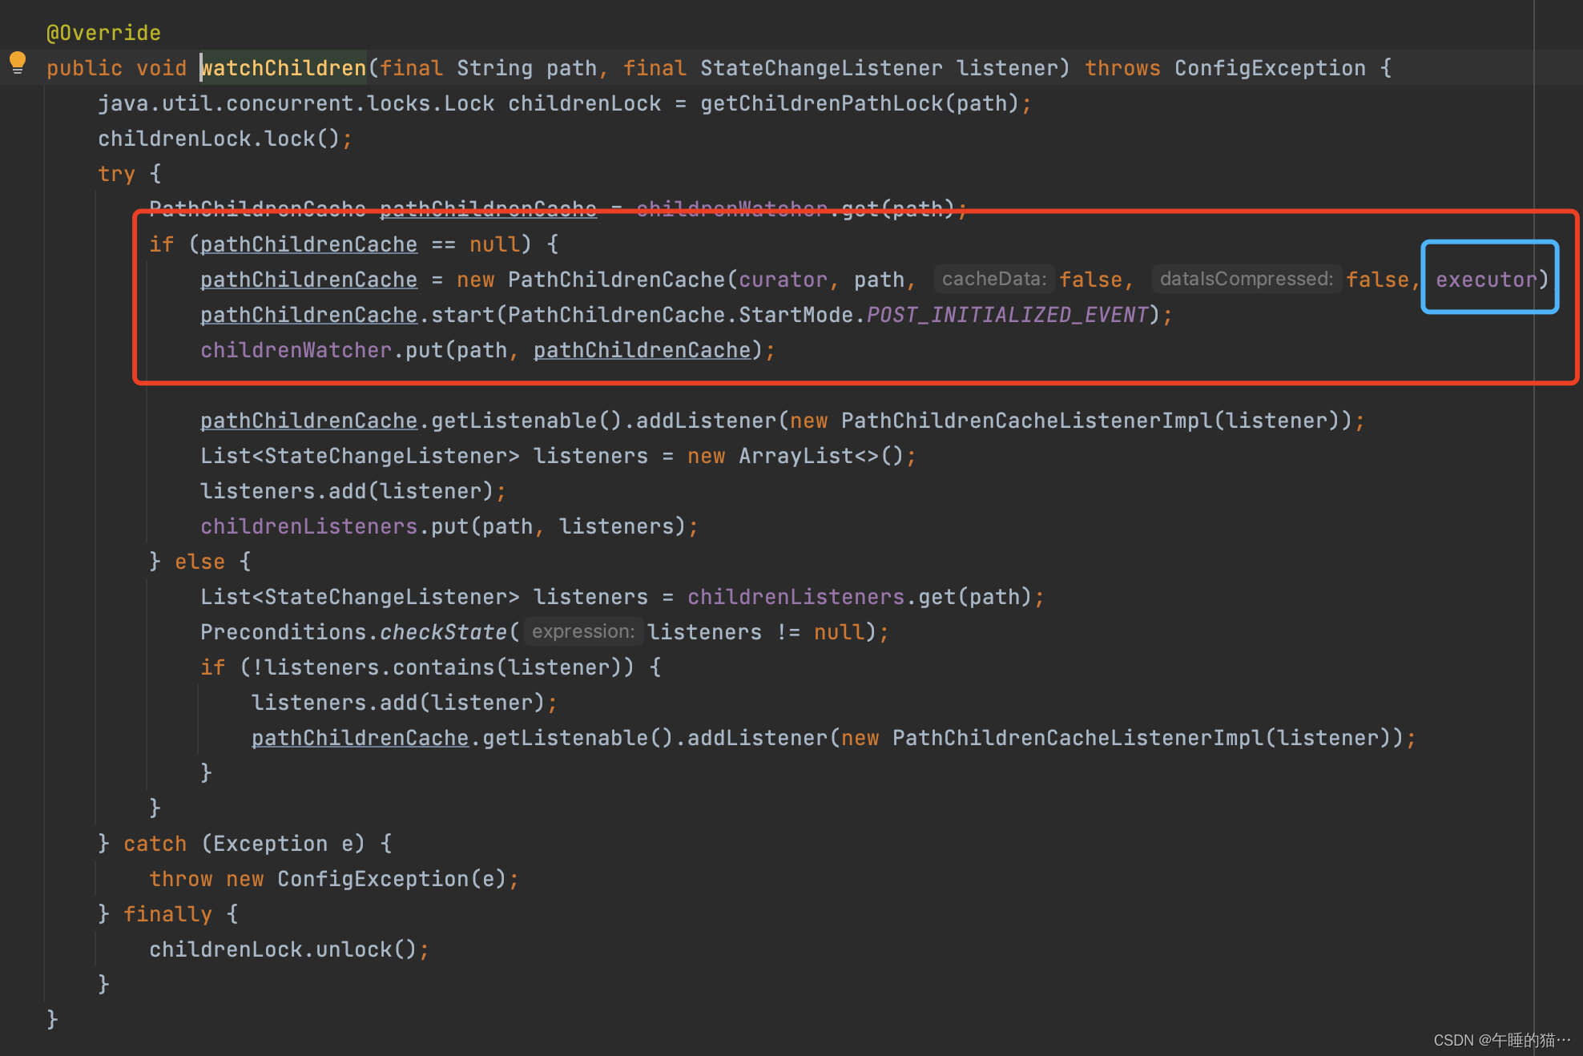The image size is (1583, 1056).
Task: Click the @Override annotation
Action: [x=103, y=33]
